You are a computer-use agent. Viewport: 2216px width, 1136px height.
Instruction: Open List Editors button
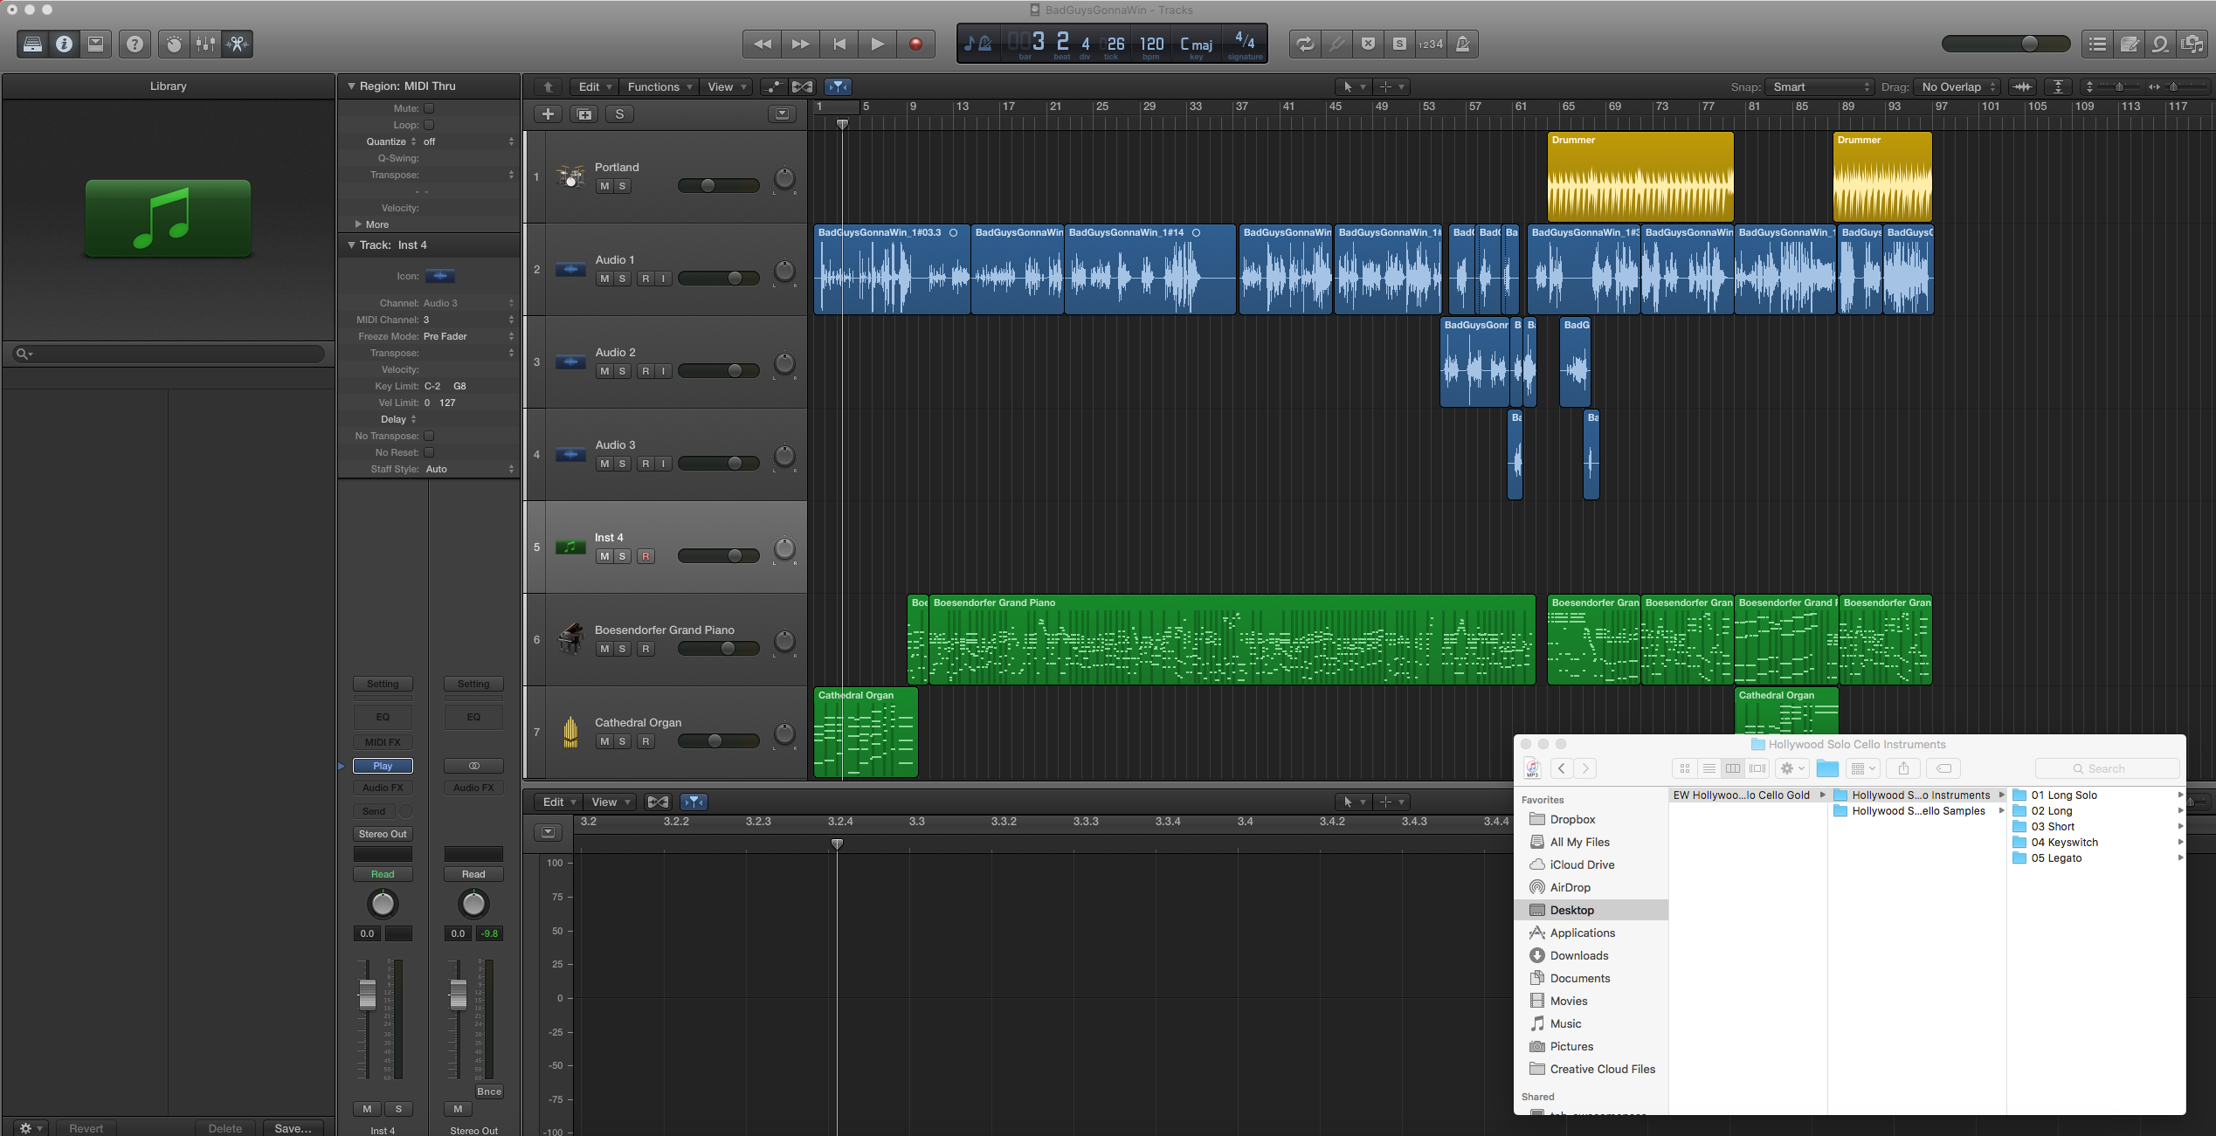pyautogui.click(x=2097, y=44)
